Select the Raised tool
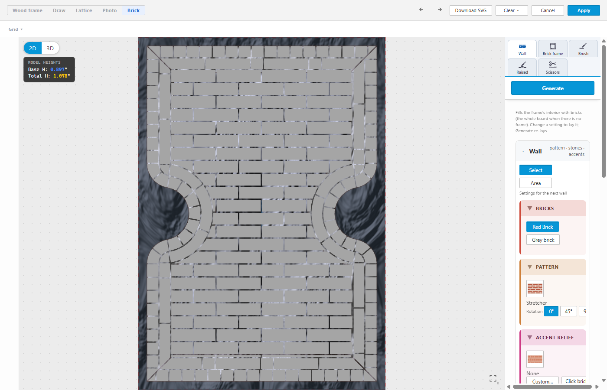Image resolution: width=607 pixels, height=390 pixels. click(522, 68)
